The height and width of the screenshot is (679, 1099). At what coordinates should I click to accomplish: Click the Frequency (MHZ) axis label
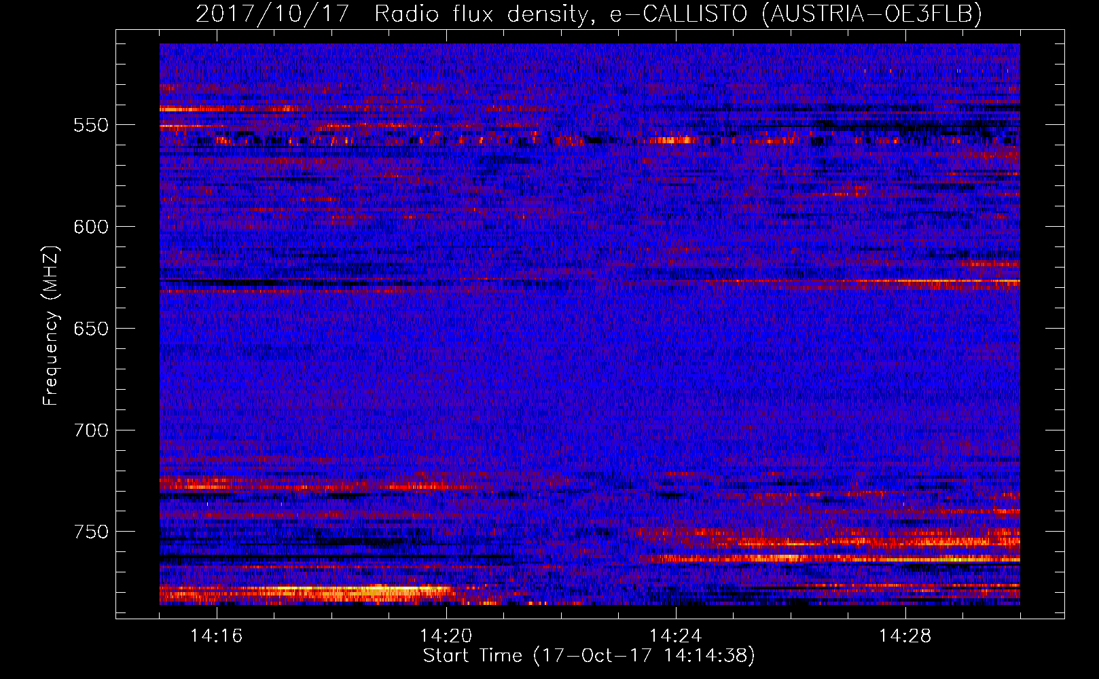tap(51, 326)
